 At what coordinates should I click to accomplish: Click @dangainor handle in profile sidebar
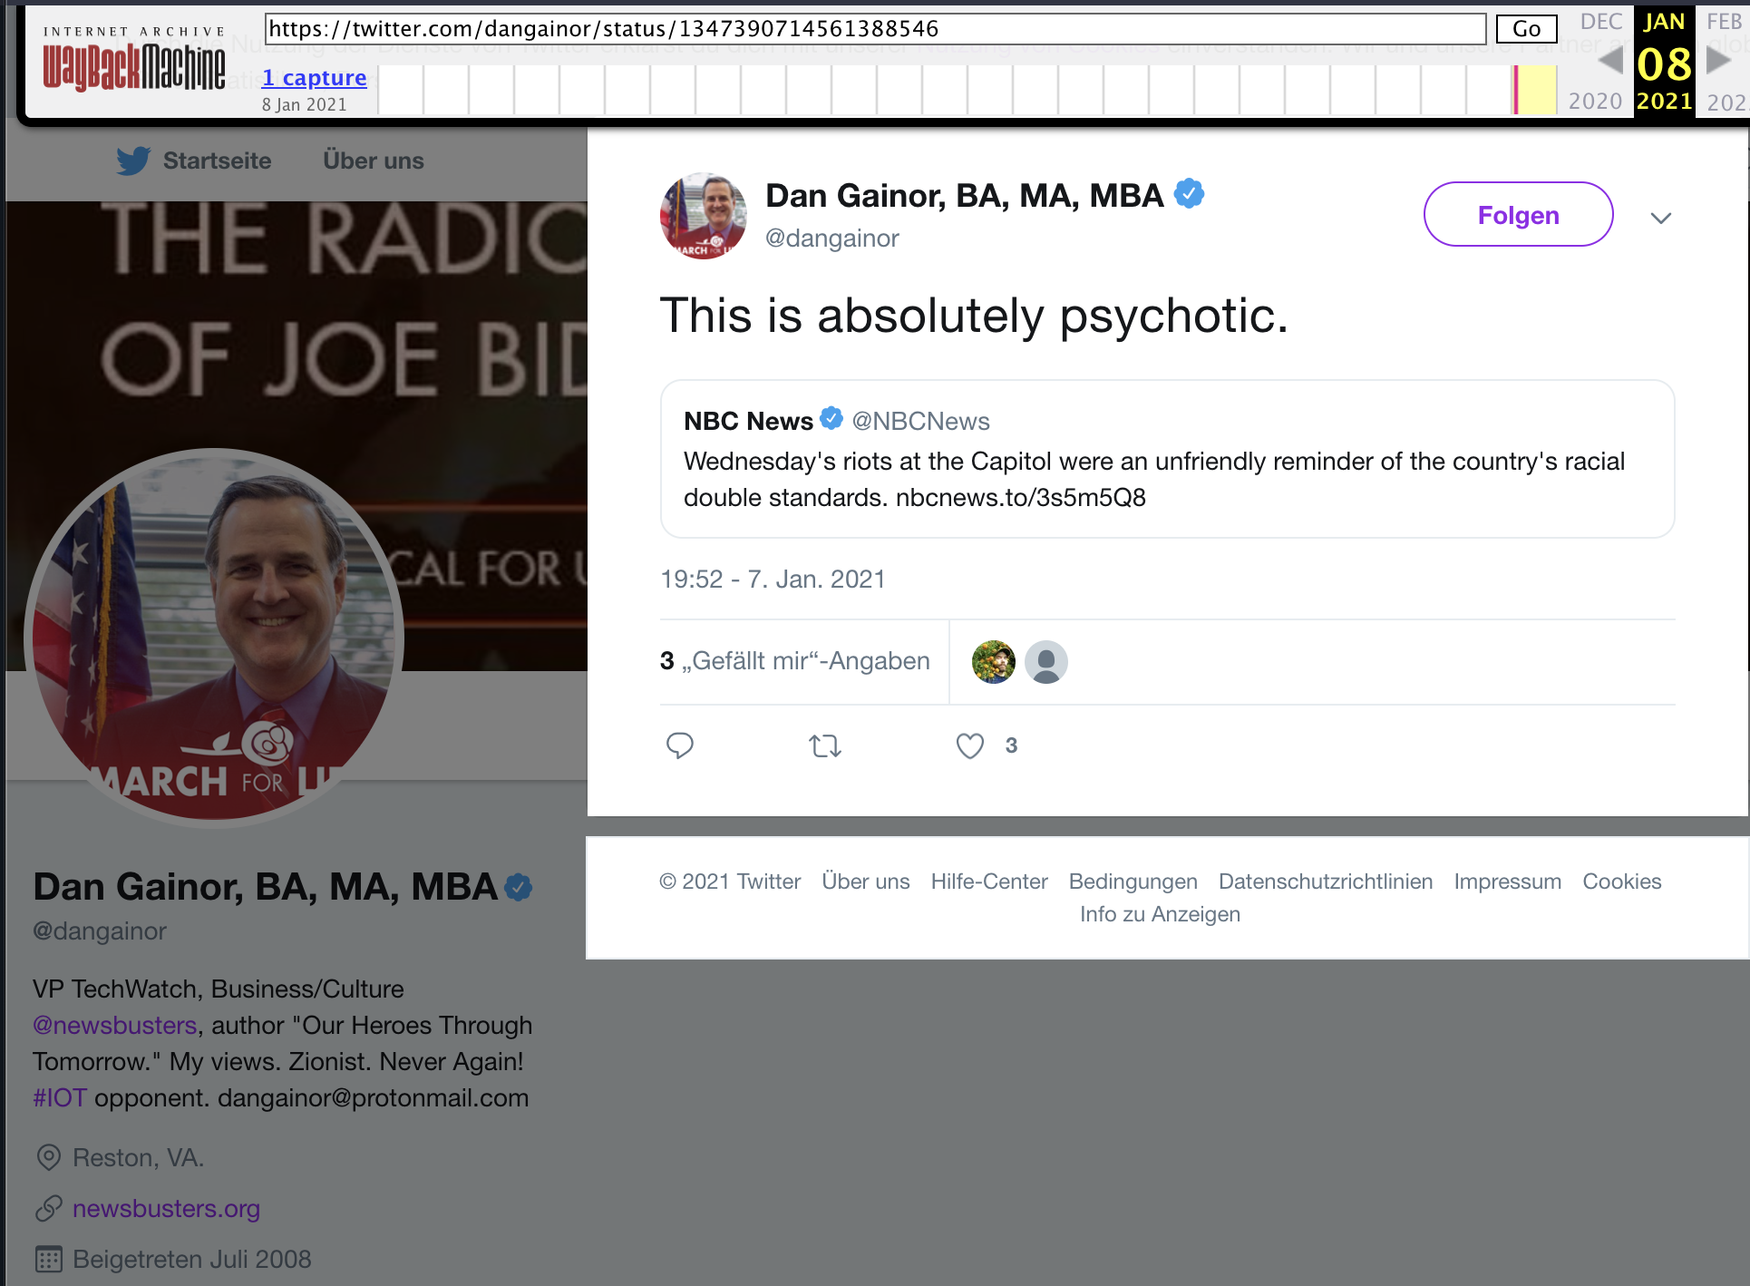point(100,930)
